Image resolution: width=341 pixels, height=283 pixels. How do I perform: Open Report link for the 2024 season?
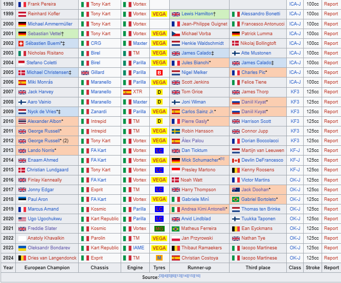point(331,258)
